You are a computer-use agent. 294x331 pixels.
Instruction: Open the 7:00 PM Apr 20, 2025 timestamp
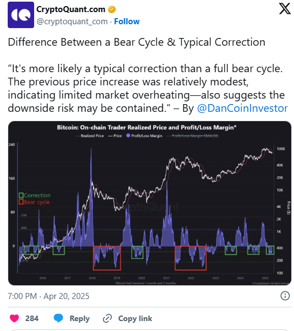click(48, 296)
